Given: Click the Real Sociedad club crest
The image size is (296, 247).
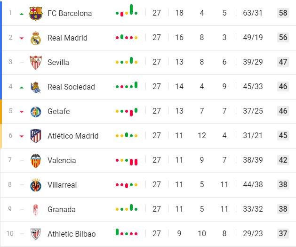Looking at the screenshot, I should click(36, 87).
